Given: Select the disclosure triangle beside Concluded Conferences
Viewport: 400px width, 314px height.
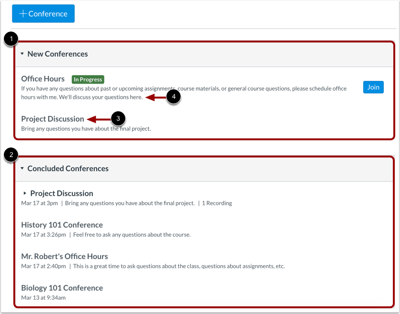Looking at the screenshot, I should [x=22, y=168].
